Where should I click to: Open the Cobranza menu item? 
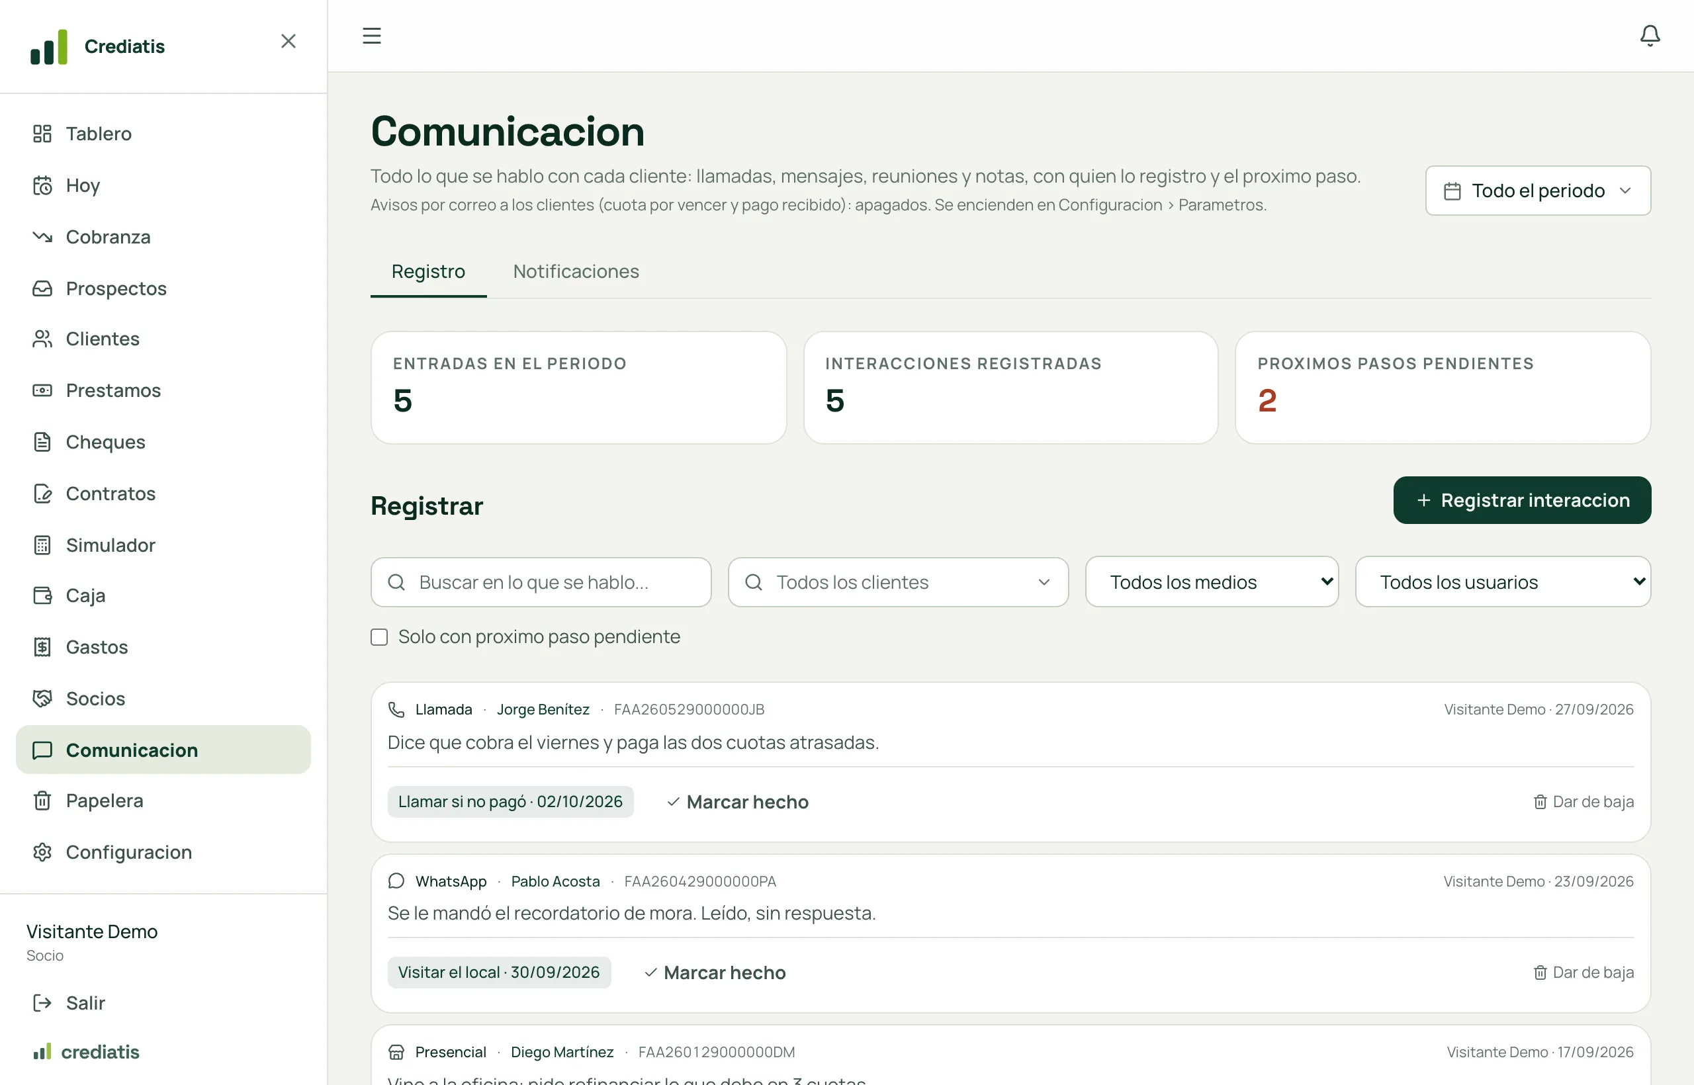pyautogui.click(x=163, y=237)
